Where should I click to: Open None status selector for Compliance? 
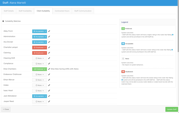[40, 64]
